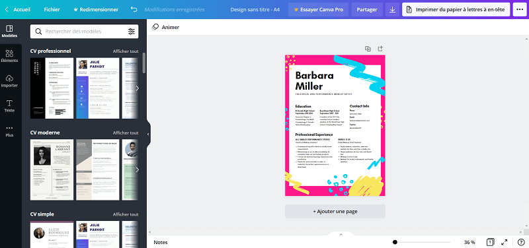Undo the last action
Image resolution: width=529 pixels, height=248 pixels.
(134, 9)
